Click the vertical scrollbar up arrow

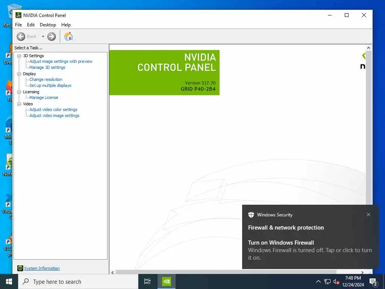tap(368, 48)
